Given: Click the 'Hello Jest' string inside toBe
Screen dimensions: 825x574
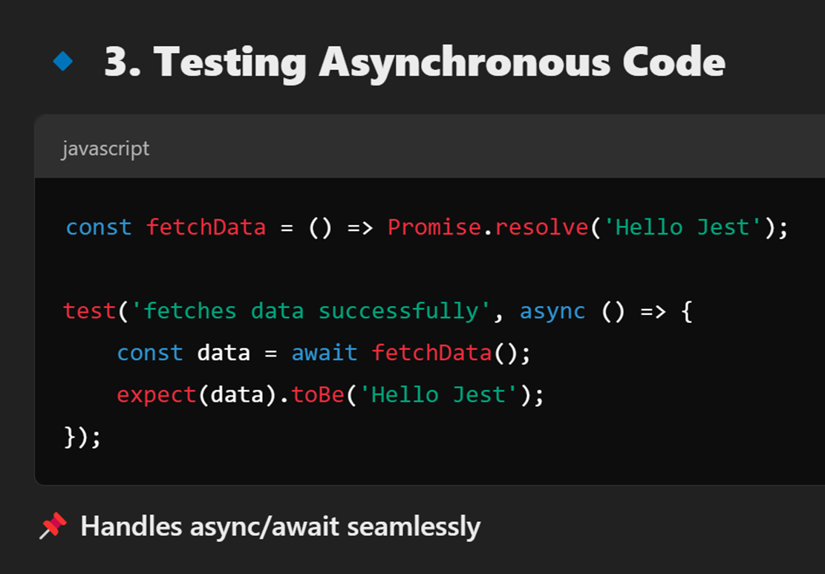Looking at the screenshot, I should [x=439, y=394].
